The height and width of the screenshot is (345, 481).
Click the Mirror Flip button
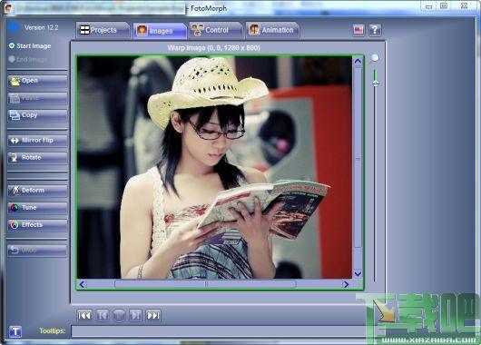pyautogui.click(x=37, y=141)
